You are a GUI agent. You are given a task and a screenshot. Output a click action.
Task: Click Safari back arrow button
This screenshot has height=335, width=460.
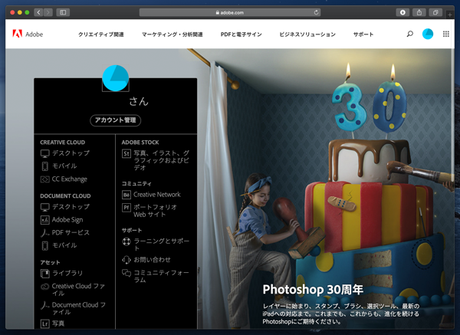pos(39,12)
